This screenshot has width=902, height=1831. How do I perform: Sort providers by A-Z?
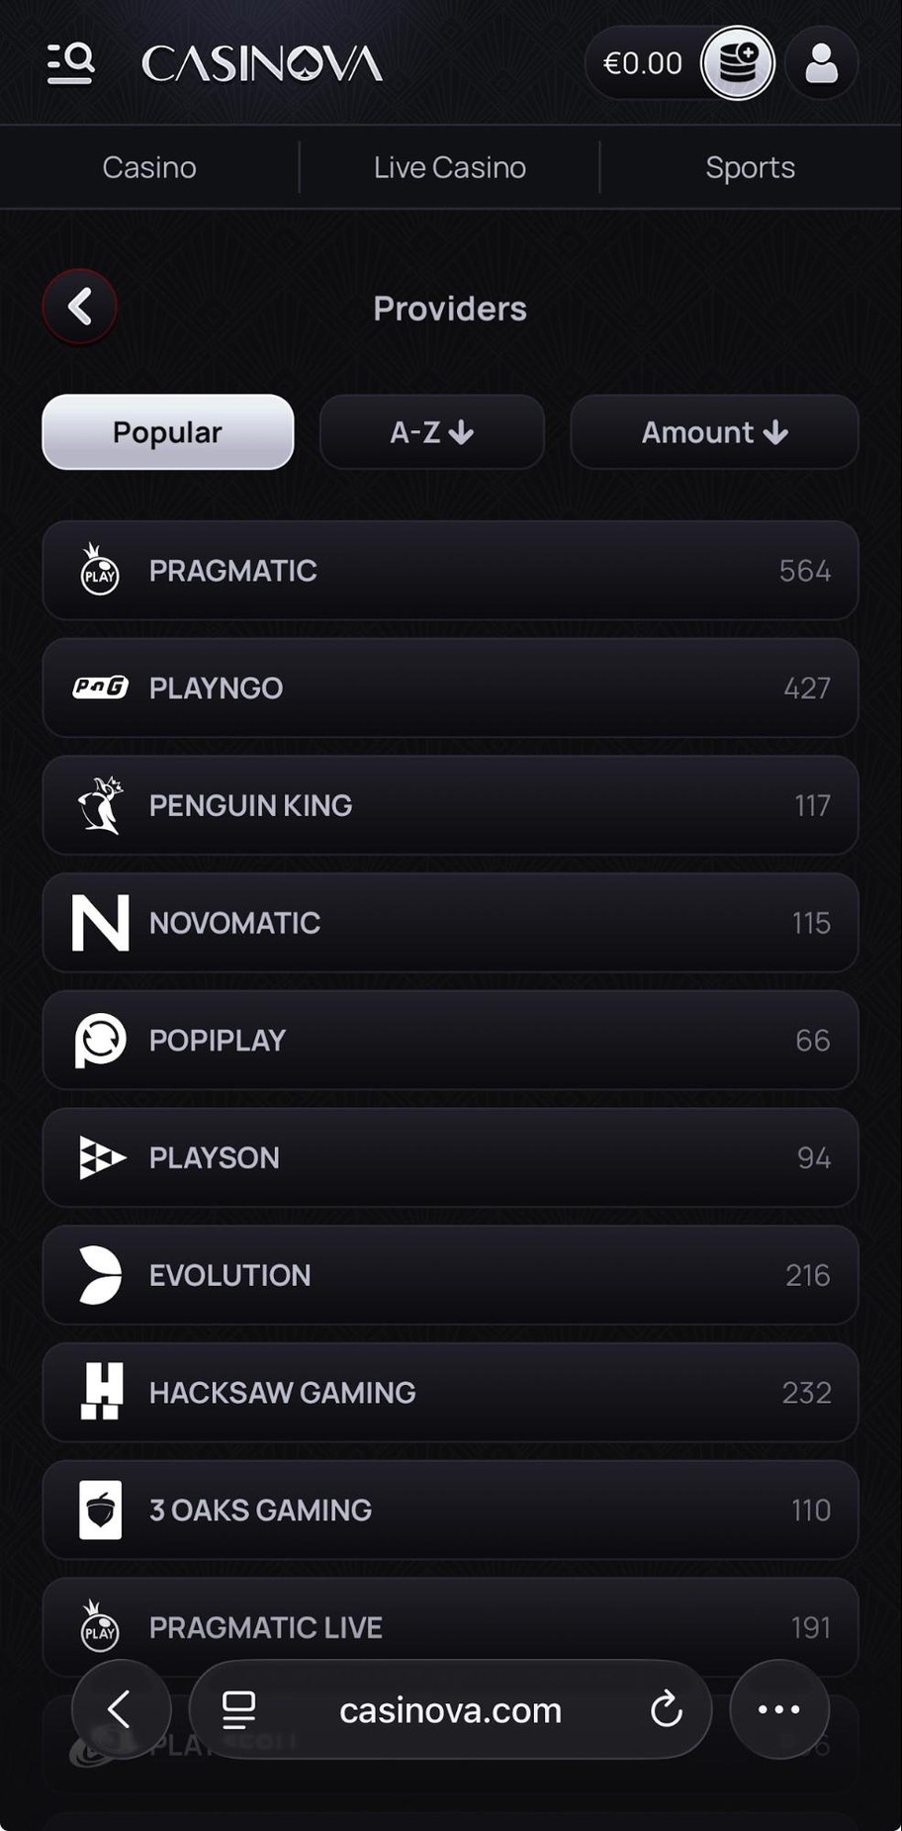tap(432, 432)
